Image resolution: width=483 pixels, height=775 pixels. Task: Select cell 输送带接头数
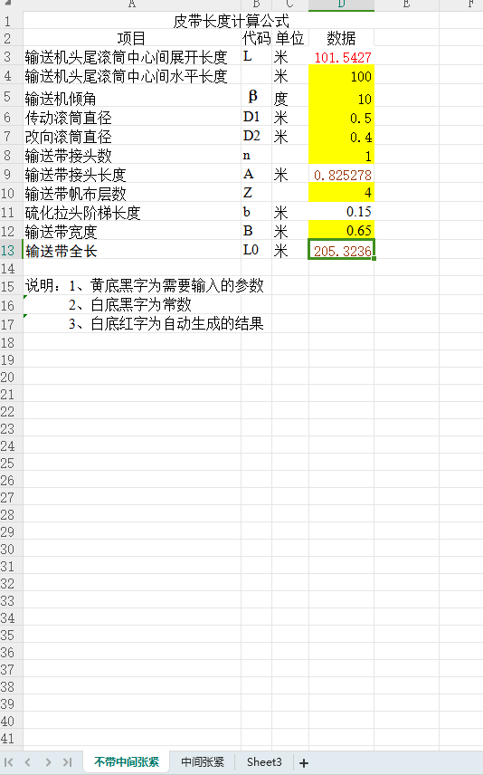tap(132, 155)
